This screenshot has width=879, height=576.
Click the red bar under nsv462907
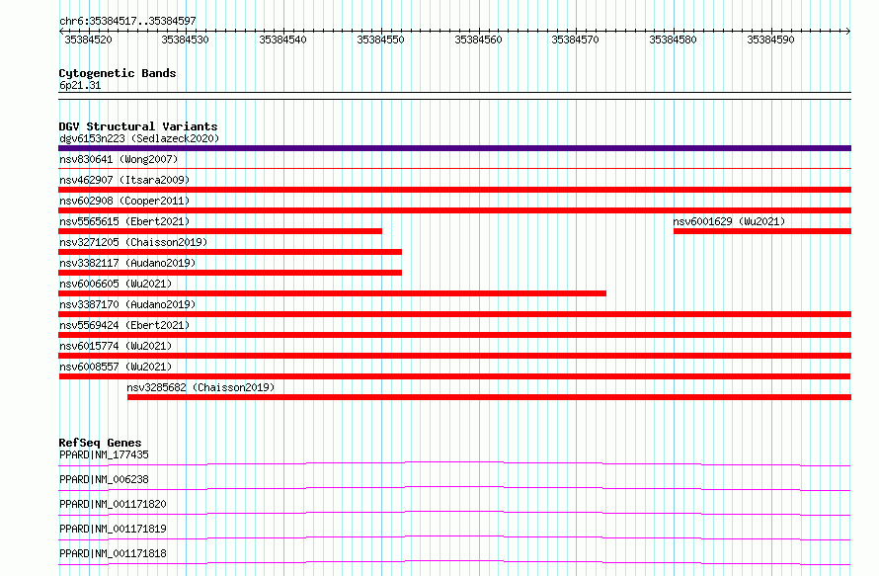(454, 190)
